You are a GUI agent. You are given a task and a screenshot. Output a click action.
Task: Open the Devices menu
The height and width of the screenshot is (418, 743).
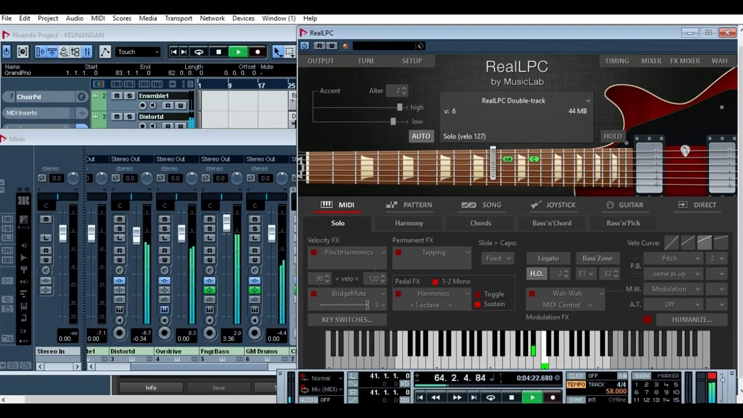[243, 18]
